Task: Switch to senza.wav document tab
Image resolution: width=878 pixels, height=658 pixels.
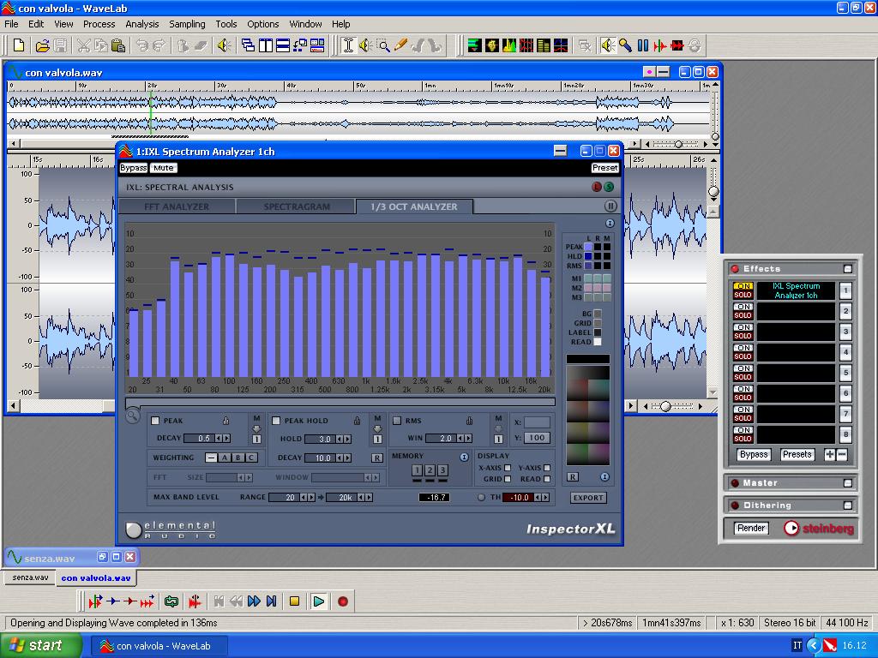Action: pyautogui.click(x=30, y=577)
